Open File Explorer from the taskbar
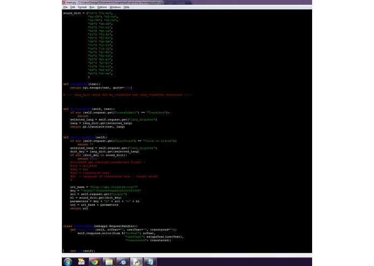Viewport: 374px width, 266px height. (x=109, y=262)
